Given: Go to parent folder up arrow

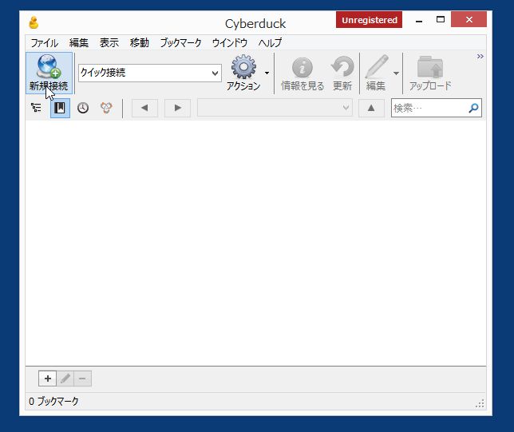Looking at the screenshot, I should click(x=371, y=108).
